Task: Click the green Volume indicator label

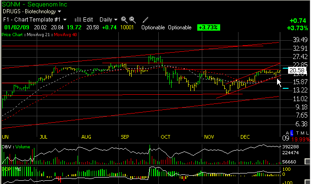Action: pos(22,147)
